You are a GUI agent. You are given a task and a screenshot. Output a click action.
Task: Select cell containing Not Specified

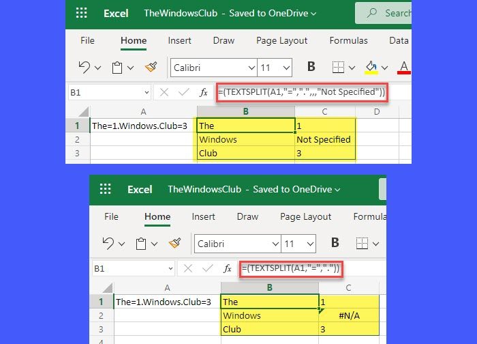pos(325,139)
